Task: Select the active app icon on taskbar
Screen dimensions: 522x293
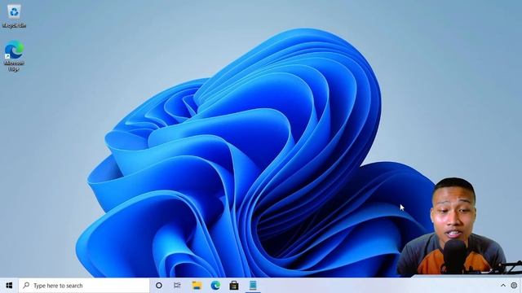Action: pos(253,286)
